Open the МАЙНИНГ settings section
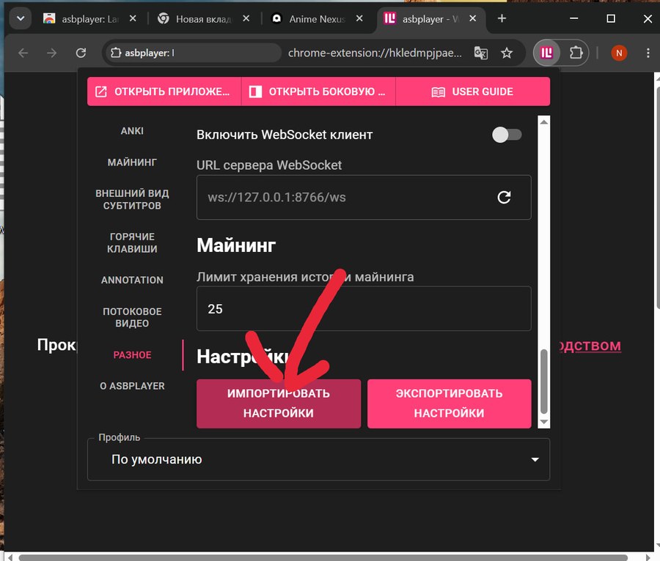660x561 pixels. coord(132,162)
